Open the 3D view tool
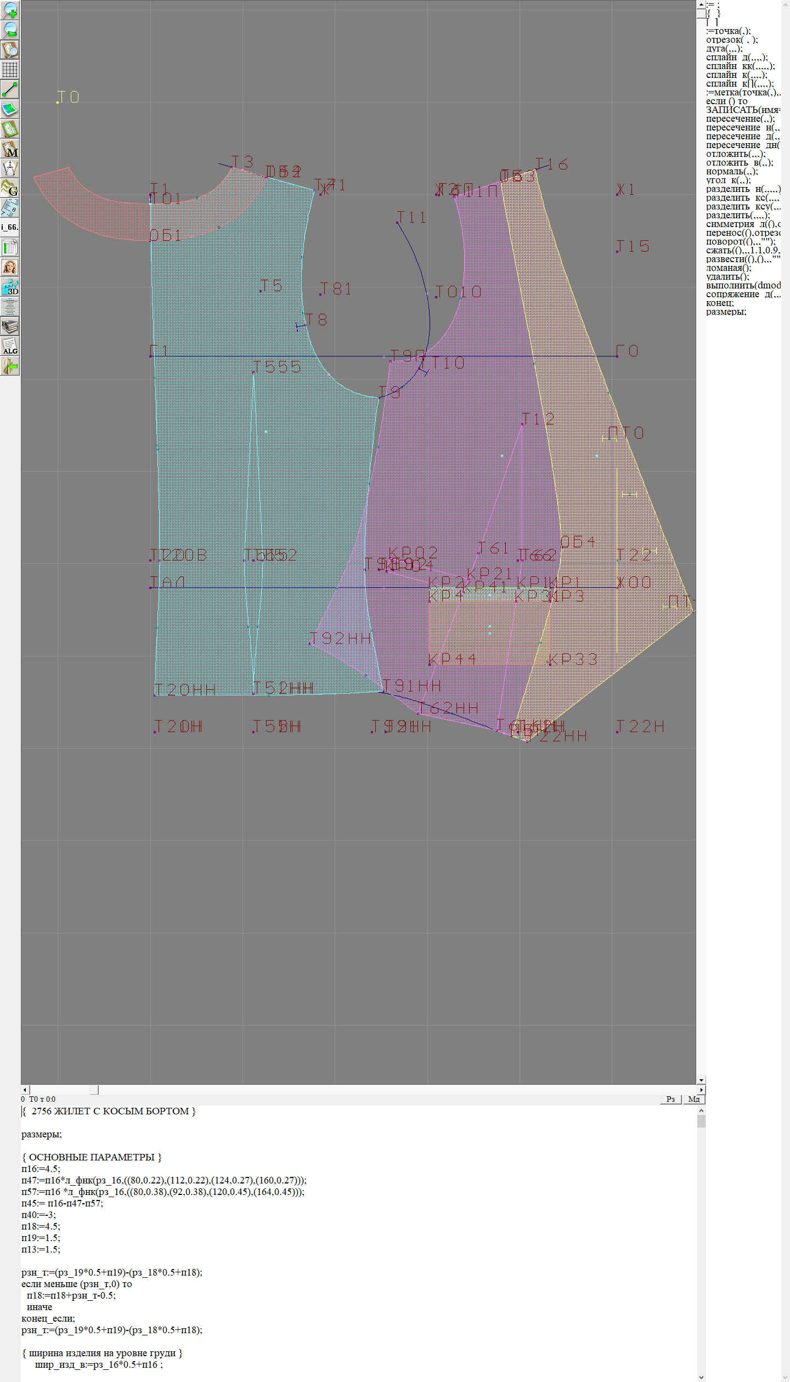This screenshot has width=790, height=1382. pyautogui.click(x=10, y=287)
